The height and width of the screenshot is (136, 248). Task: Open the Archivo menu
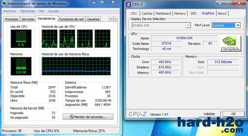[x=10, y=11]
